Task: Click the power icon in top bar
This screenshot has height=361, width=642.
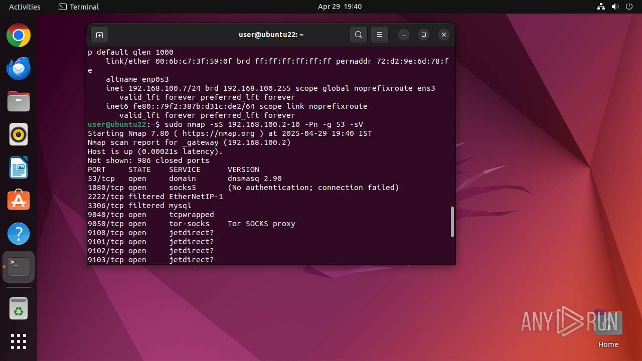Action: click(x=629, y=7)
